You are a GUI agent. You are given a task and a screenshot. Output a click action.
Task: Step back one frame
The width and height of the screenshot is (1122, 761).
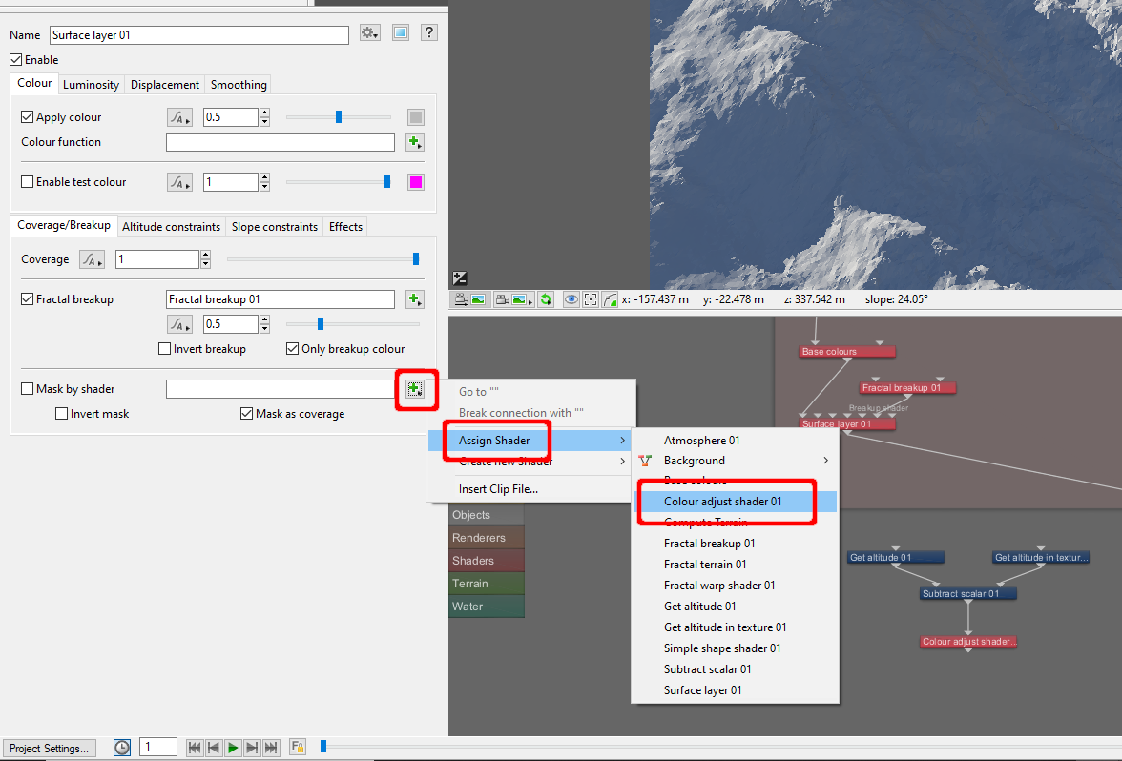[214, 748]
